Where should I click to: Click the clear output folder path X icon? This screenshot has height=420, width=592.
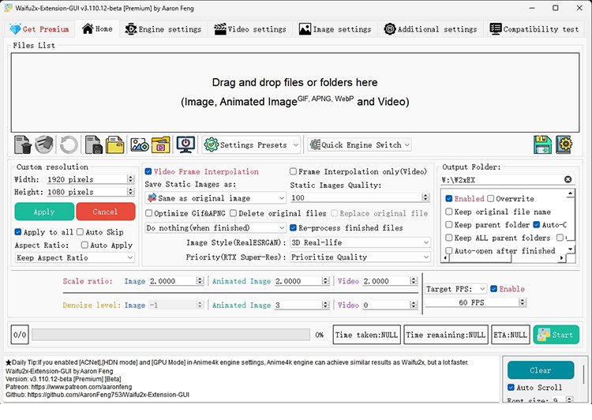click(568, 179)
